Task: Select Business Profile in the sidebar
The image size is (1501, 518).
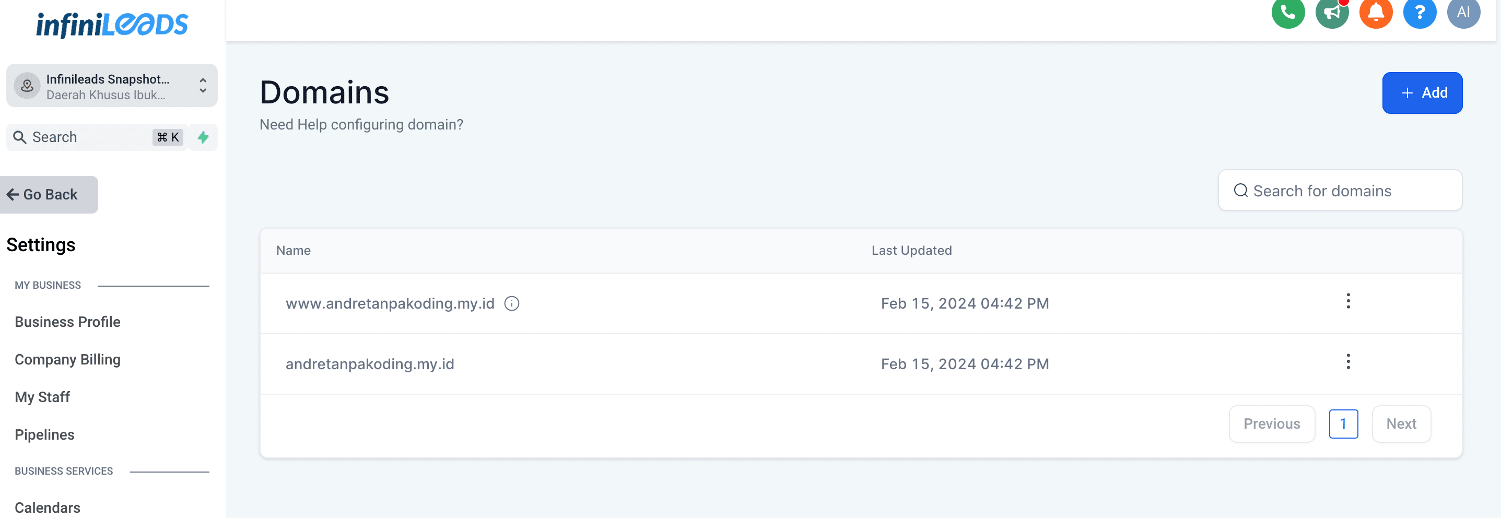Action: click(67, 322)
